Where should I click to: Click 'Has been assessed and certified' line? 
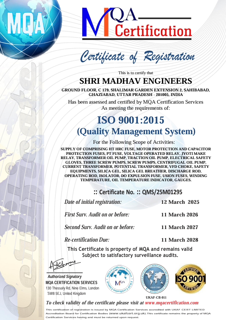(x=136, y=102)
